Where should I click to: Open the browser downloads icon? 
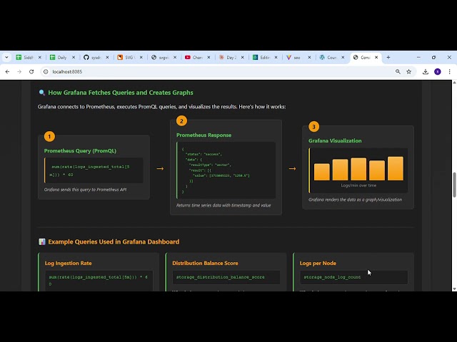[426, 71]
